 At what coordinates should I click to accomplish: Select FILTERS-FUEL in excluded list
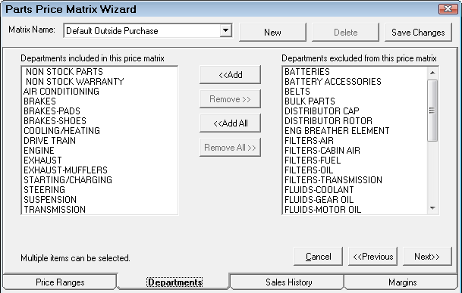(x=355, y=161)
